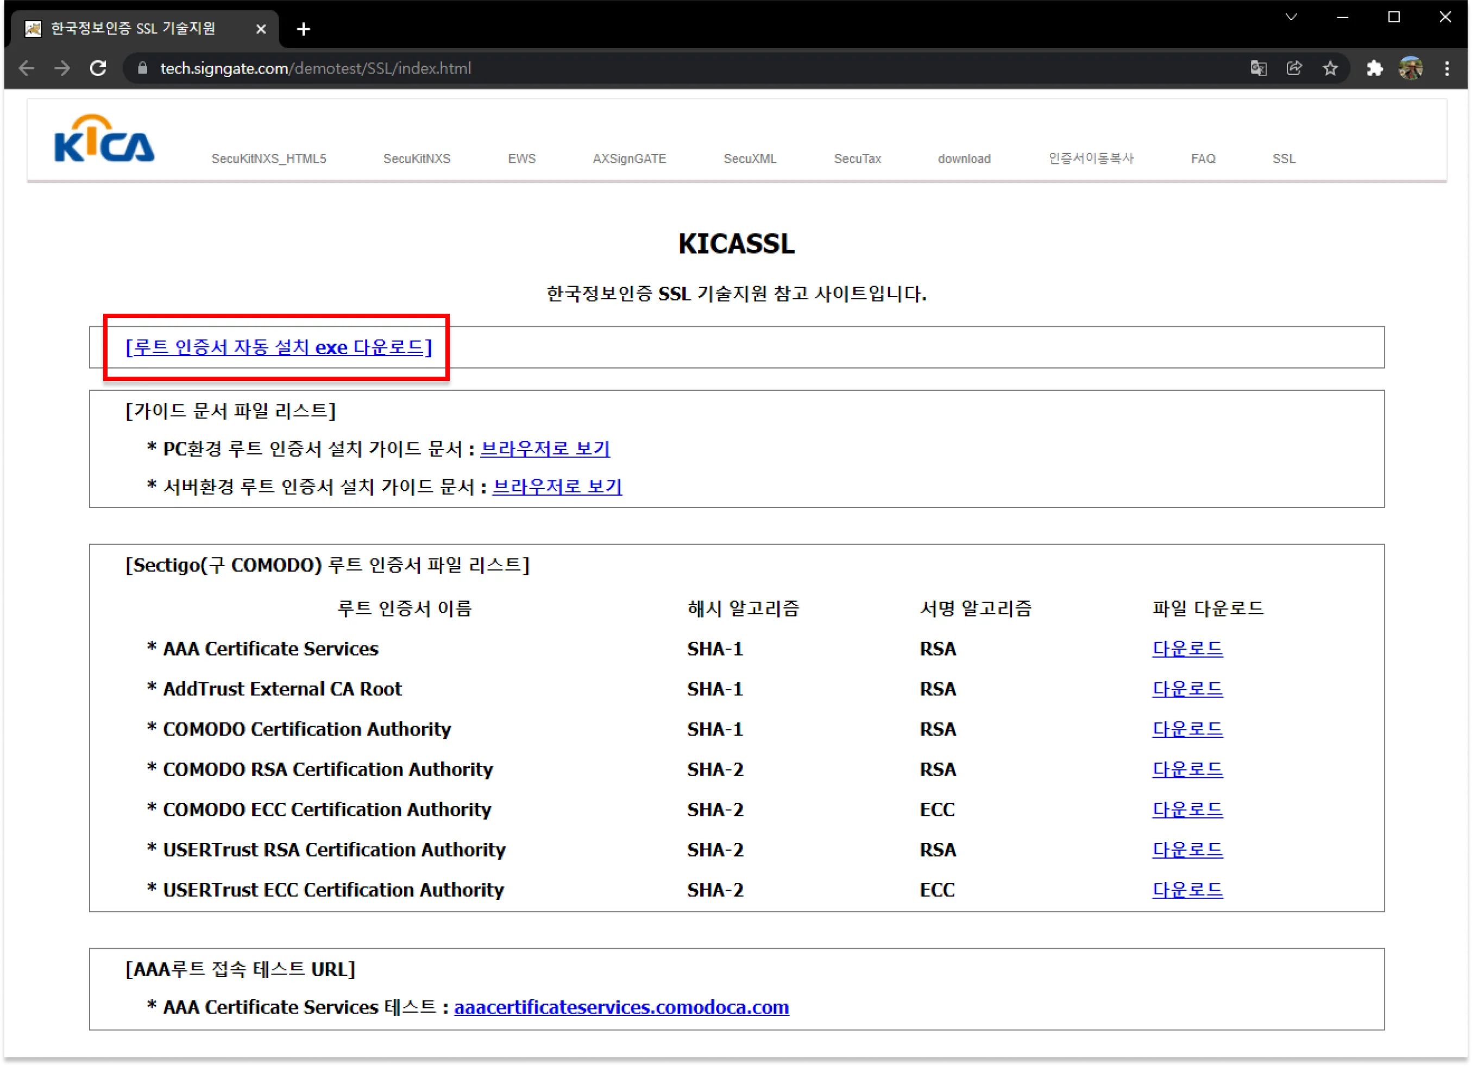Download USERTrust ECC Certification Authority certificate
1472x1066 pixels.
[1188, 890]
